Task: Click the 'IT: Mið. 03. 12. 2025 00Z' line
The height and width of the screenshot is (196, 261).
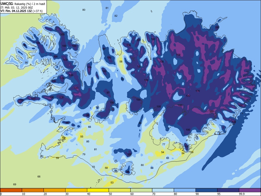Action: click(17, 8)
